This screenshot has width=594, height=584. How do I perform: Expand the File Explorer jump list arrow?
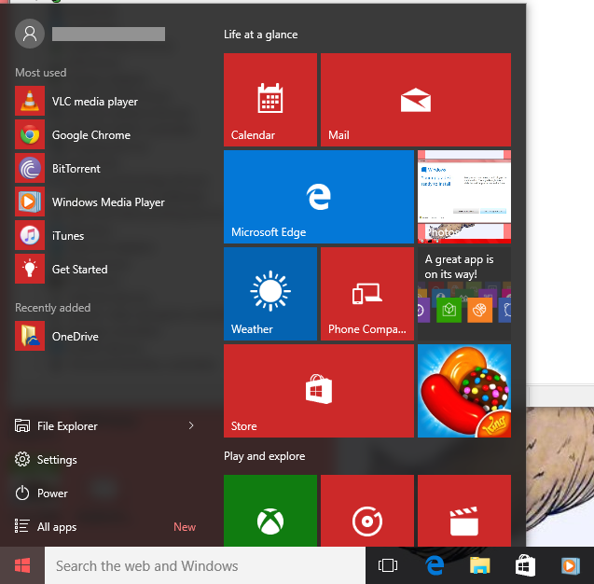(191, 426)
